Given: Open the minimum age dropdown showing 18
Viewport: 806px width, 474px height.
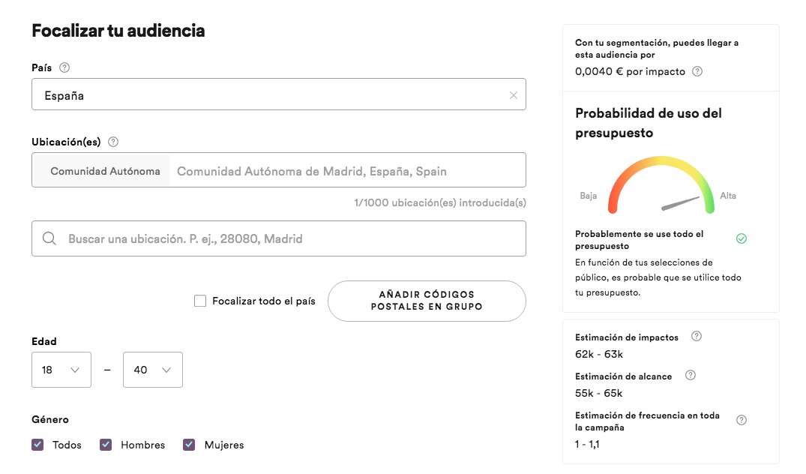Looking at the screenshot, I should click(61, 370).
